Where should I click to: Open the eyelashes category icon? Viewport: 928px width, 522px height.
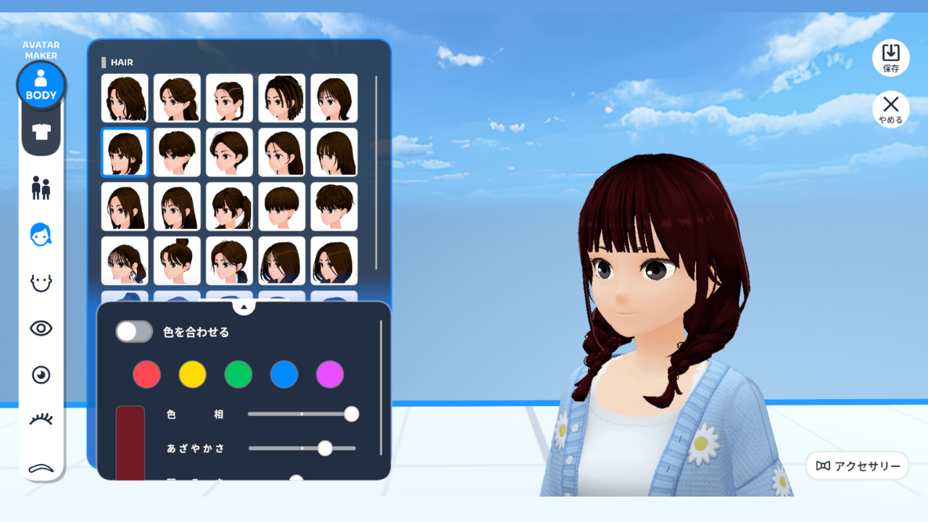[41, 419]
